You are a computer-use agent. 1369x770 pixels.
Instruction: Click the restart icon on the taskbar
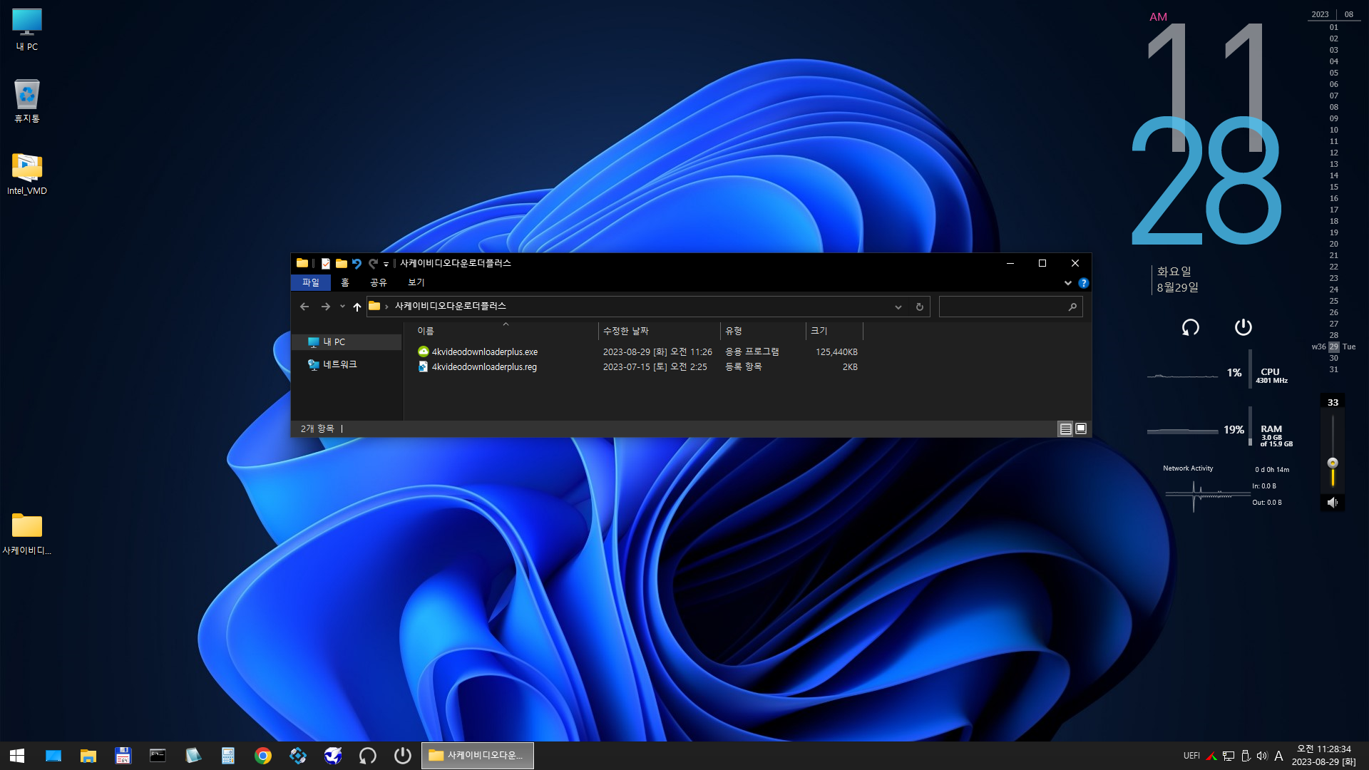pyautogui.click(x=368, y=756)
